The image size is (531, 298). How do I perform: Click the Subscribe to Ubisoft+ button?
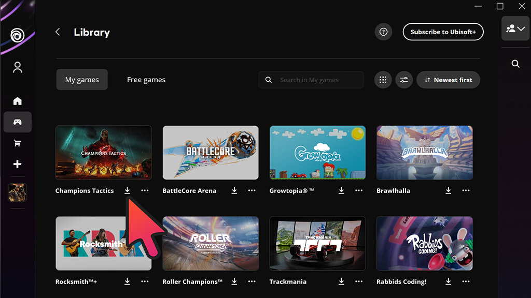(x=443, y=32)
